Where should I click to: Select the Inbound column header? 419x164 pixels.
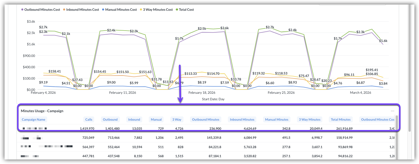coord(134,120)
